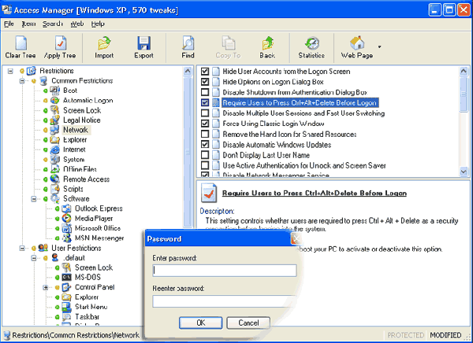Click the Back toolbar icon
This screenshot has width=473, height=343.
pos(267,43)
